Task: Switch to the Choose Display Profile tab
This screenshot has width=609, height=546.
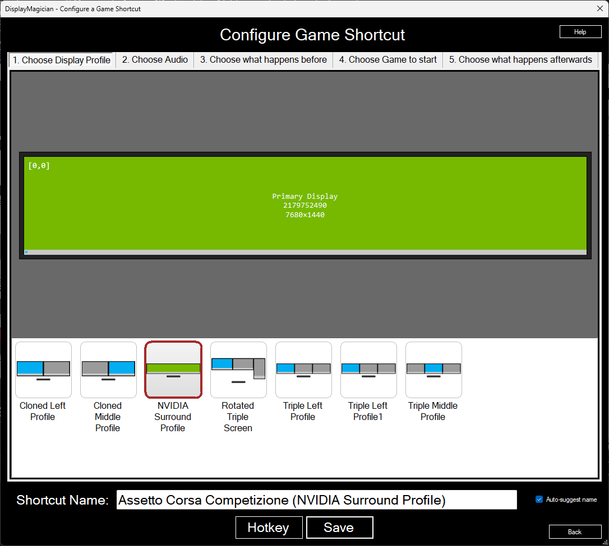Action: (x=61, y=60)
